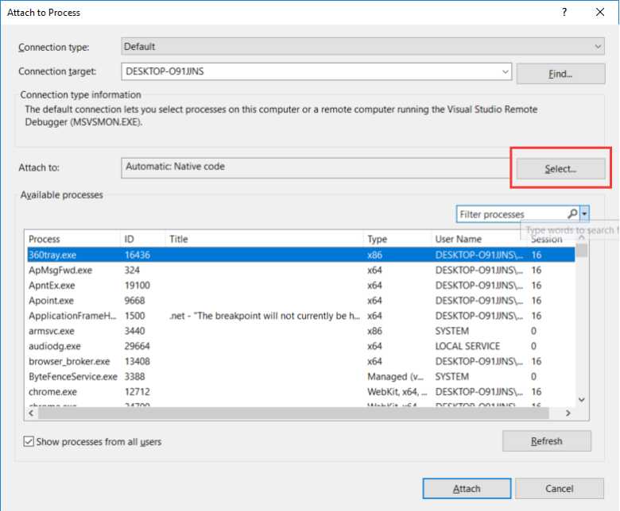Image resolution: width=620 pixels, height=511 pixels.
Task: Click the Refresh button
Action: [x=546, y=440]
